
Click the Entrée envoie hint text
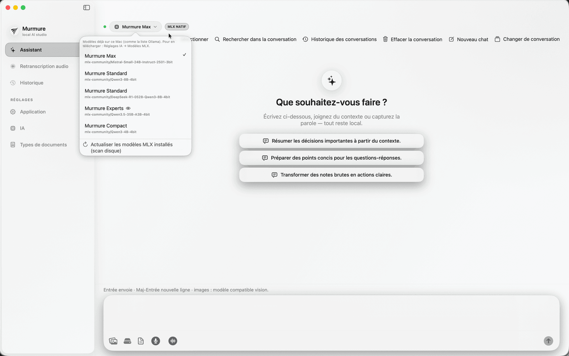click(186, 290)
